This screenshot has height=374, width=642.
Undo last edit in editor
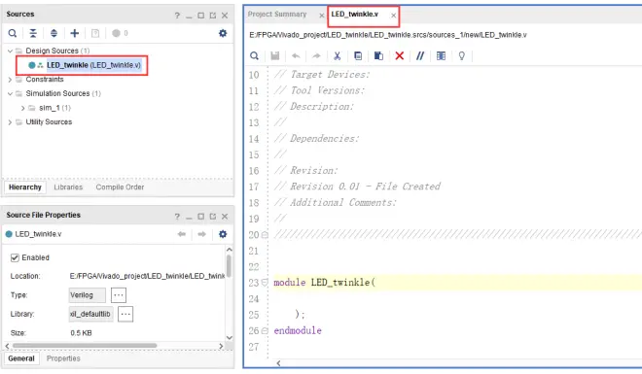pyautogui.click(x=296, y=56)
